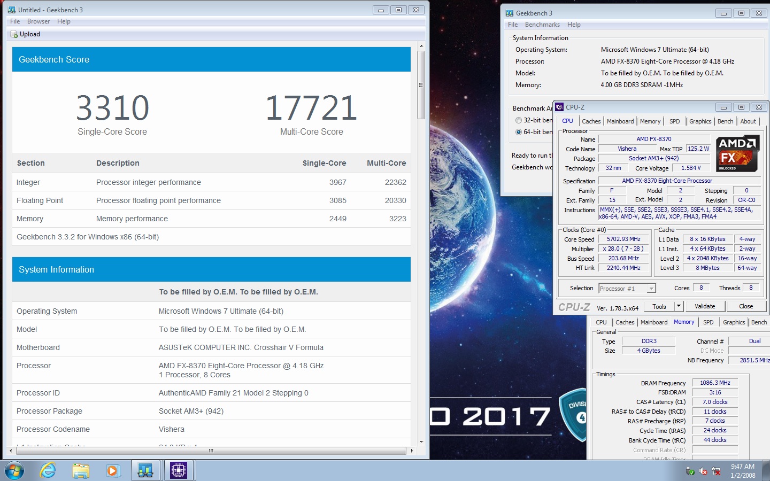
Task: Click the Close button in CPU-Z footer
Action: [x=746, y=306]
